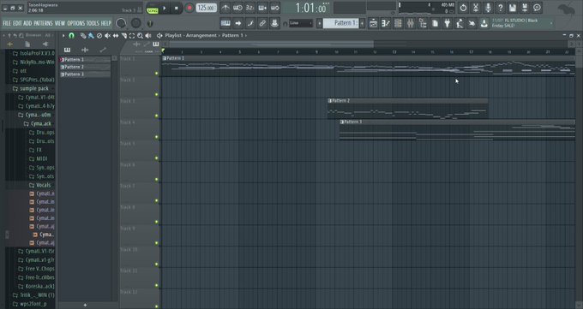This screenshot has height=309, width=583.
Task: Select the playlist zoom magnifier tool
Action: (x=140, y=36)
